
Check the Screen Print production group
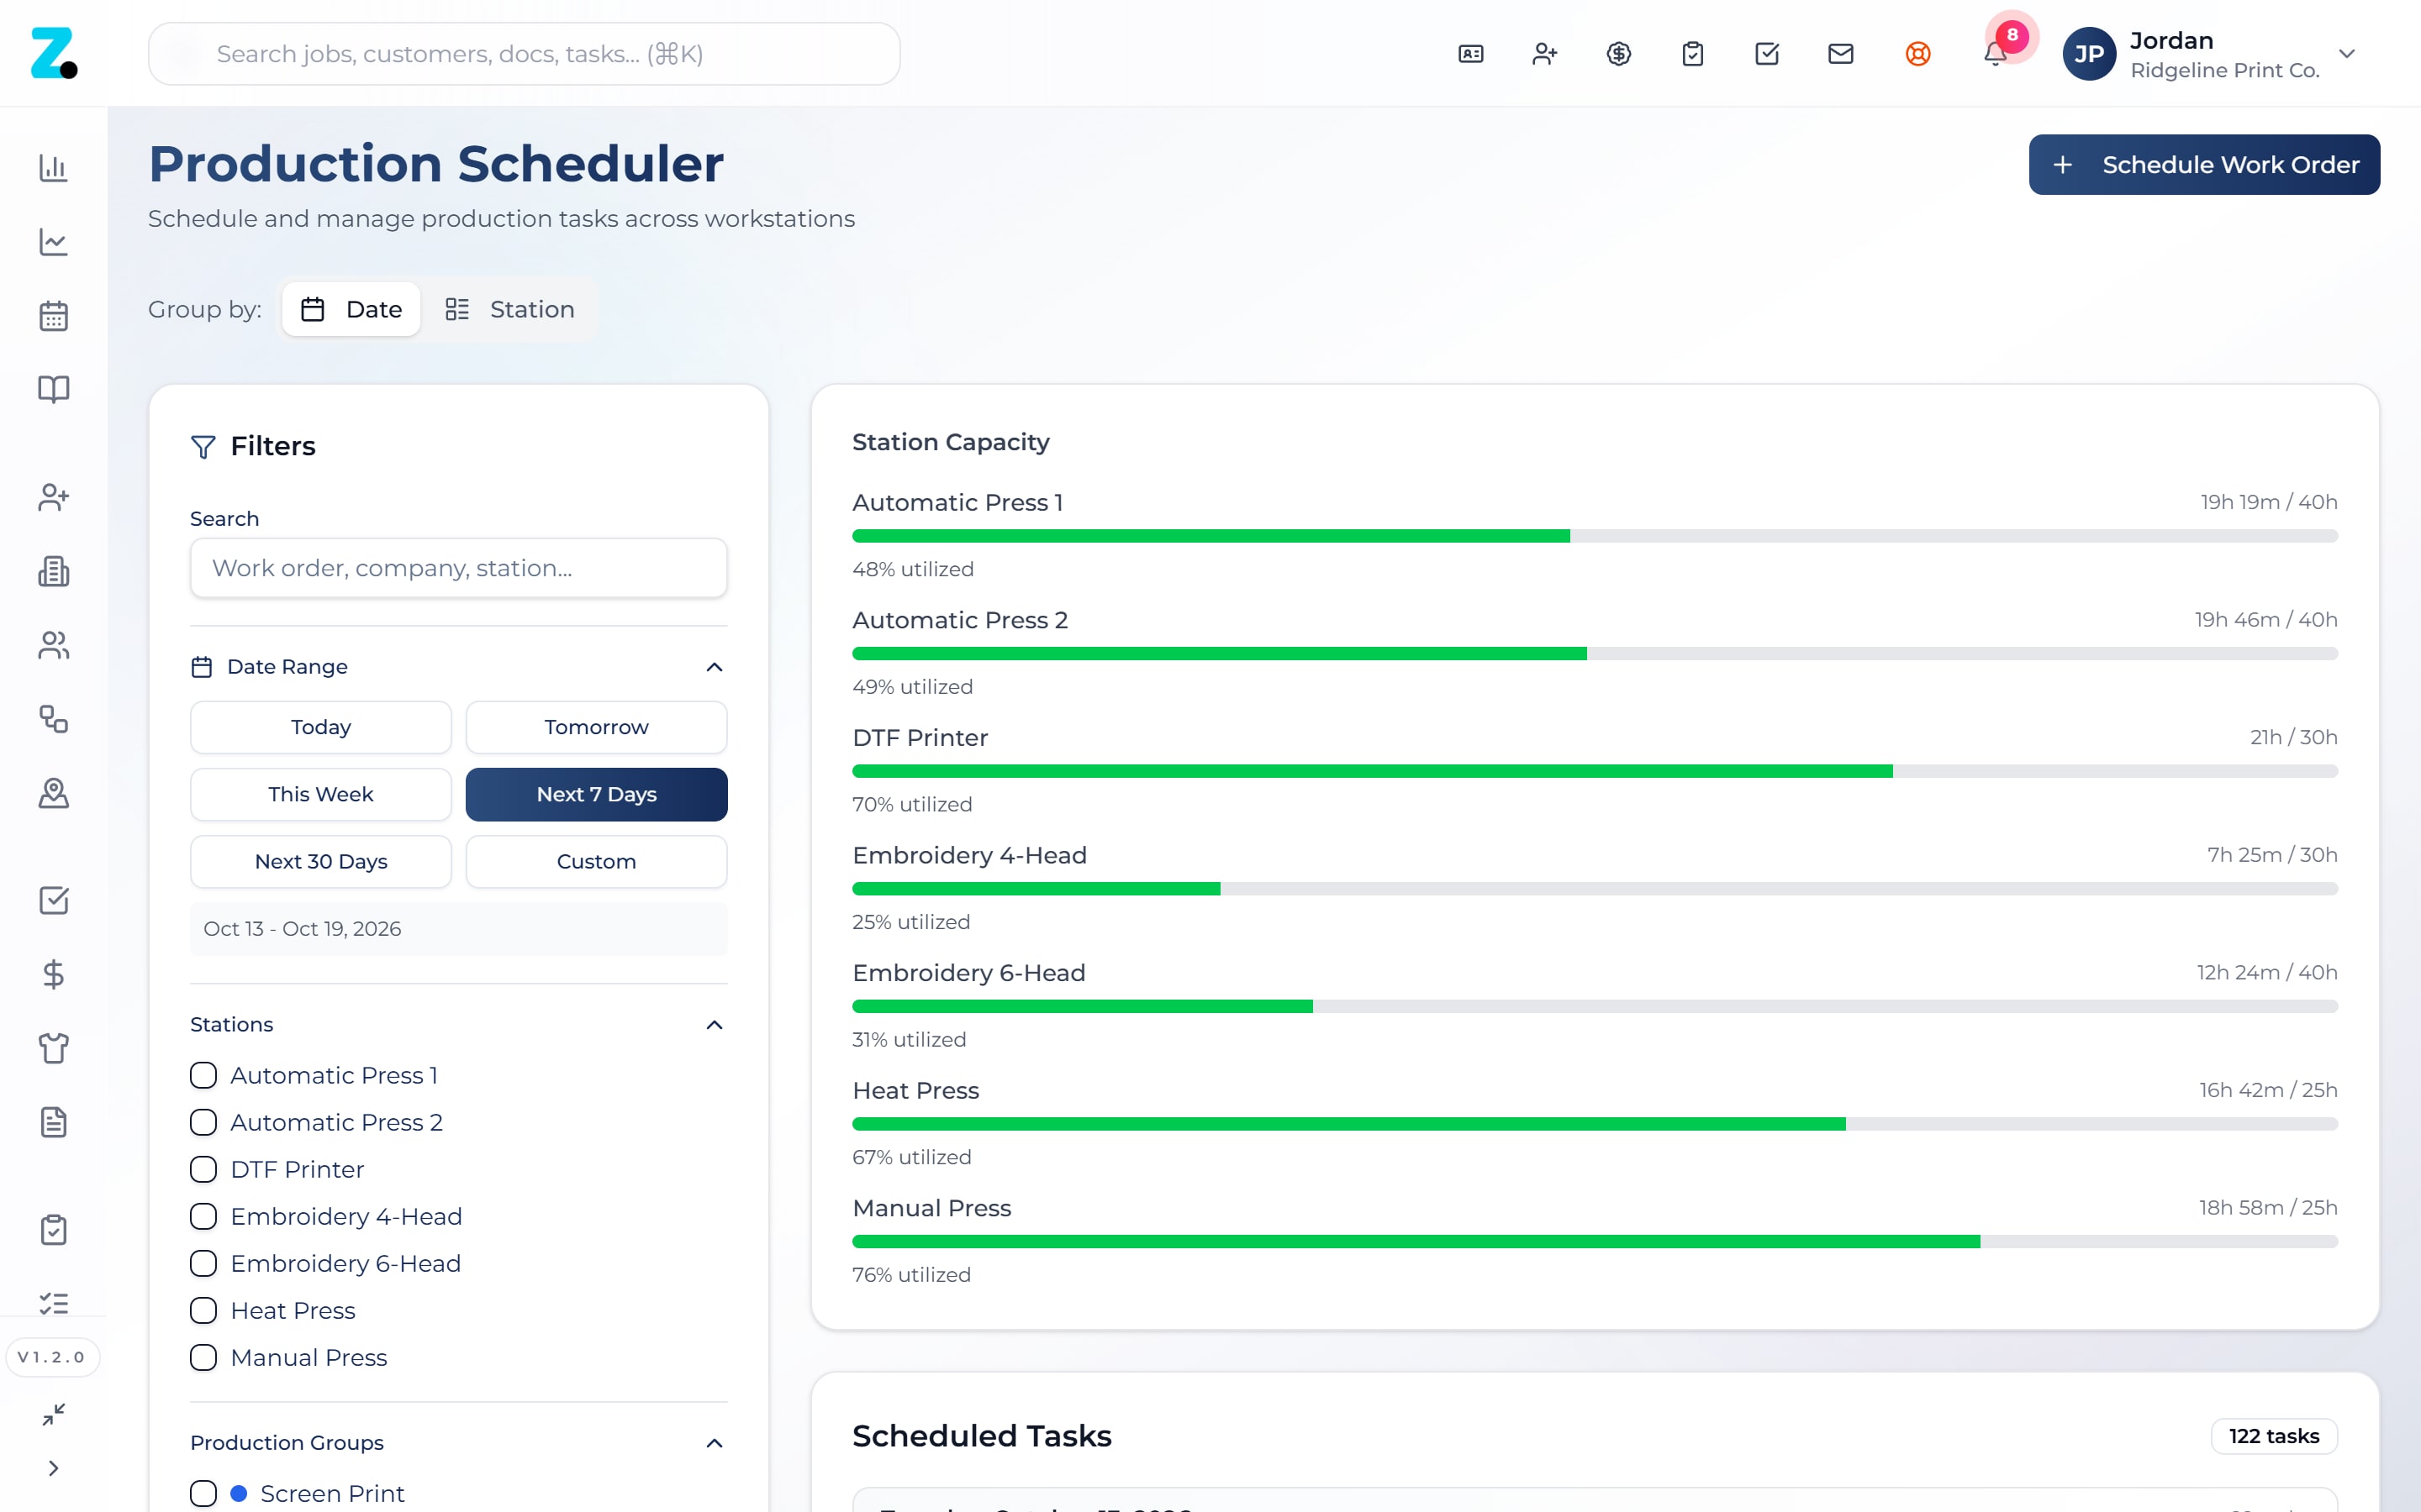coord(203,1493)
